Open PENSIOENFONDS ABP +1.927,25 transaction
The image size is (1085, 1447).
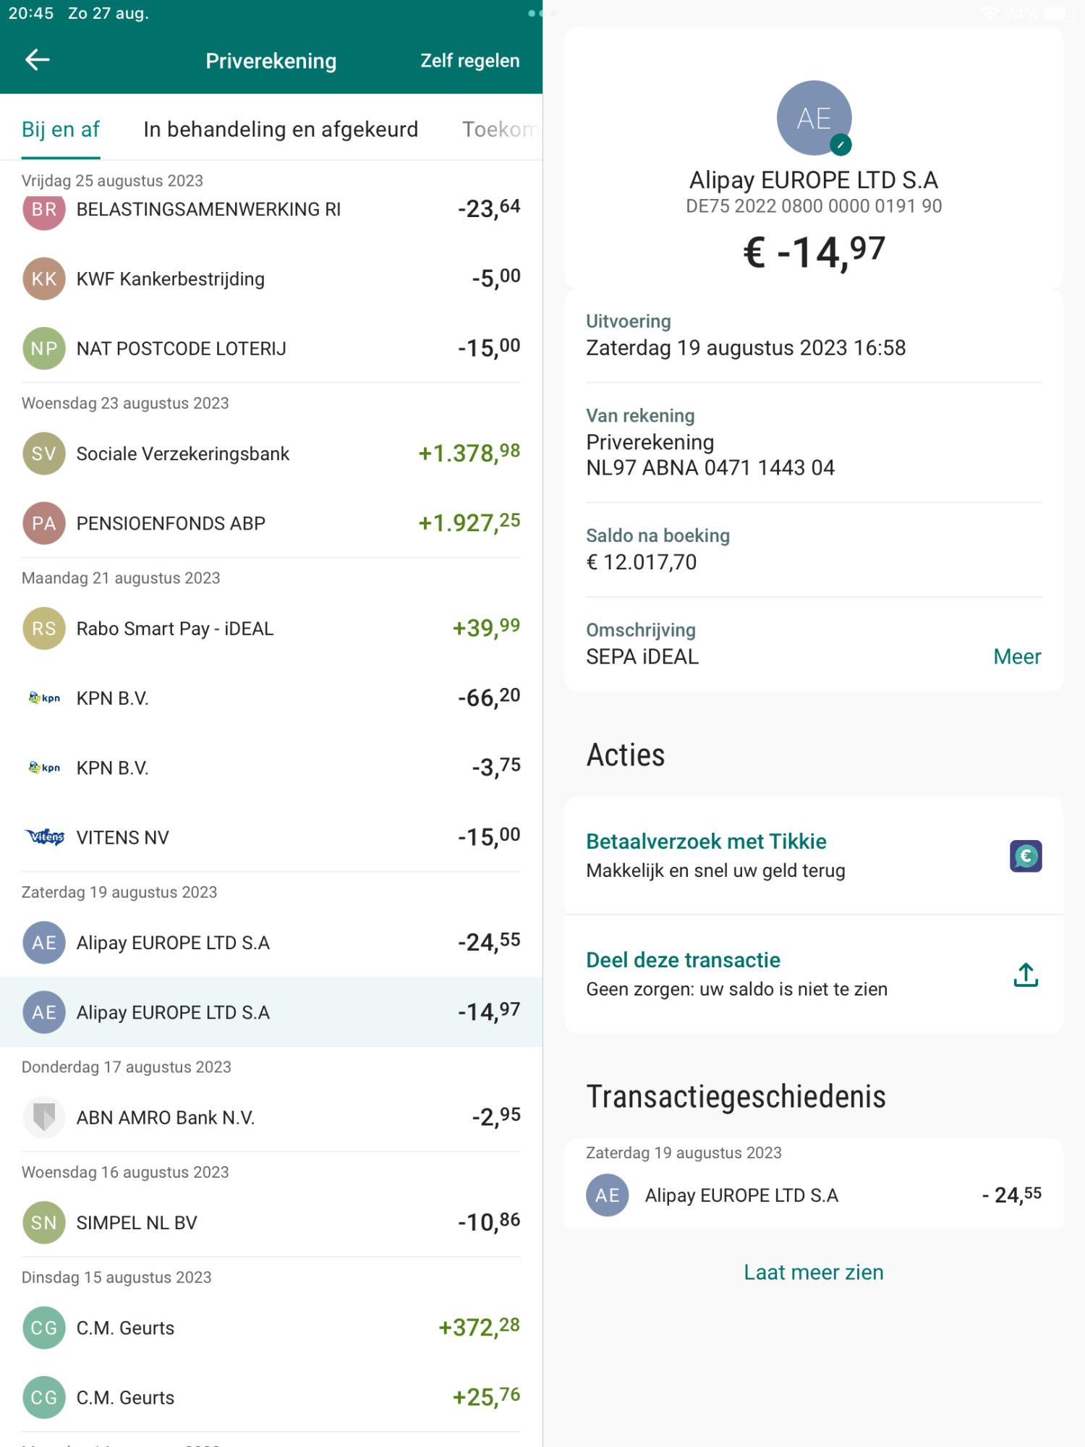pos(271,523)
